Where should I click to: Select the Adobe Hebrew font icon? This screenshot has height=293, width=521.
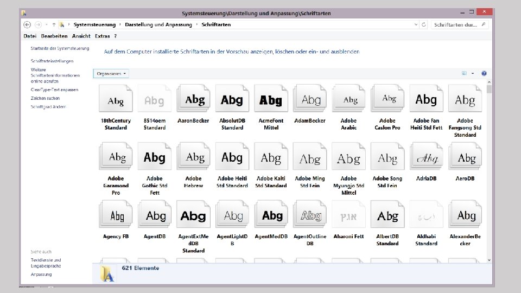point(193,156)
